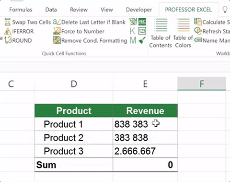Image resolution: width=230 pixels, height=182 pixels.
Task: Insert a Table of Colors
Action: tap(183, 33)
